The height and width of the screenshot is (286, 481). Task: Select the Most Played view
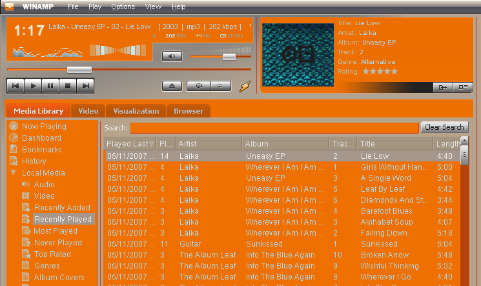point(56,230)
